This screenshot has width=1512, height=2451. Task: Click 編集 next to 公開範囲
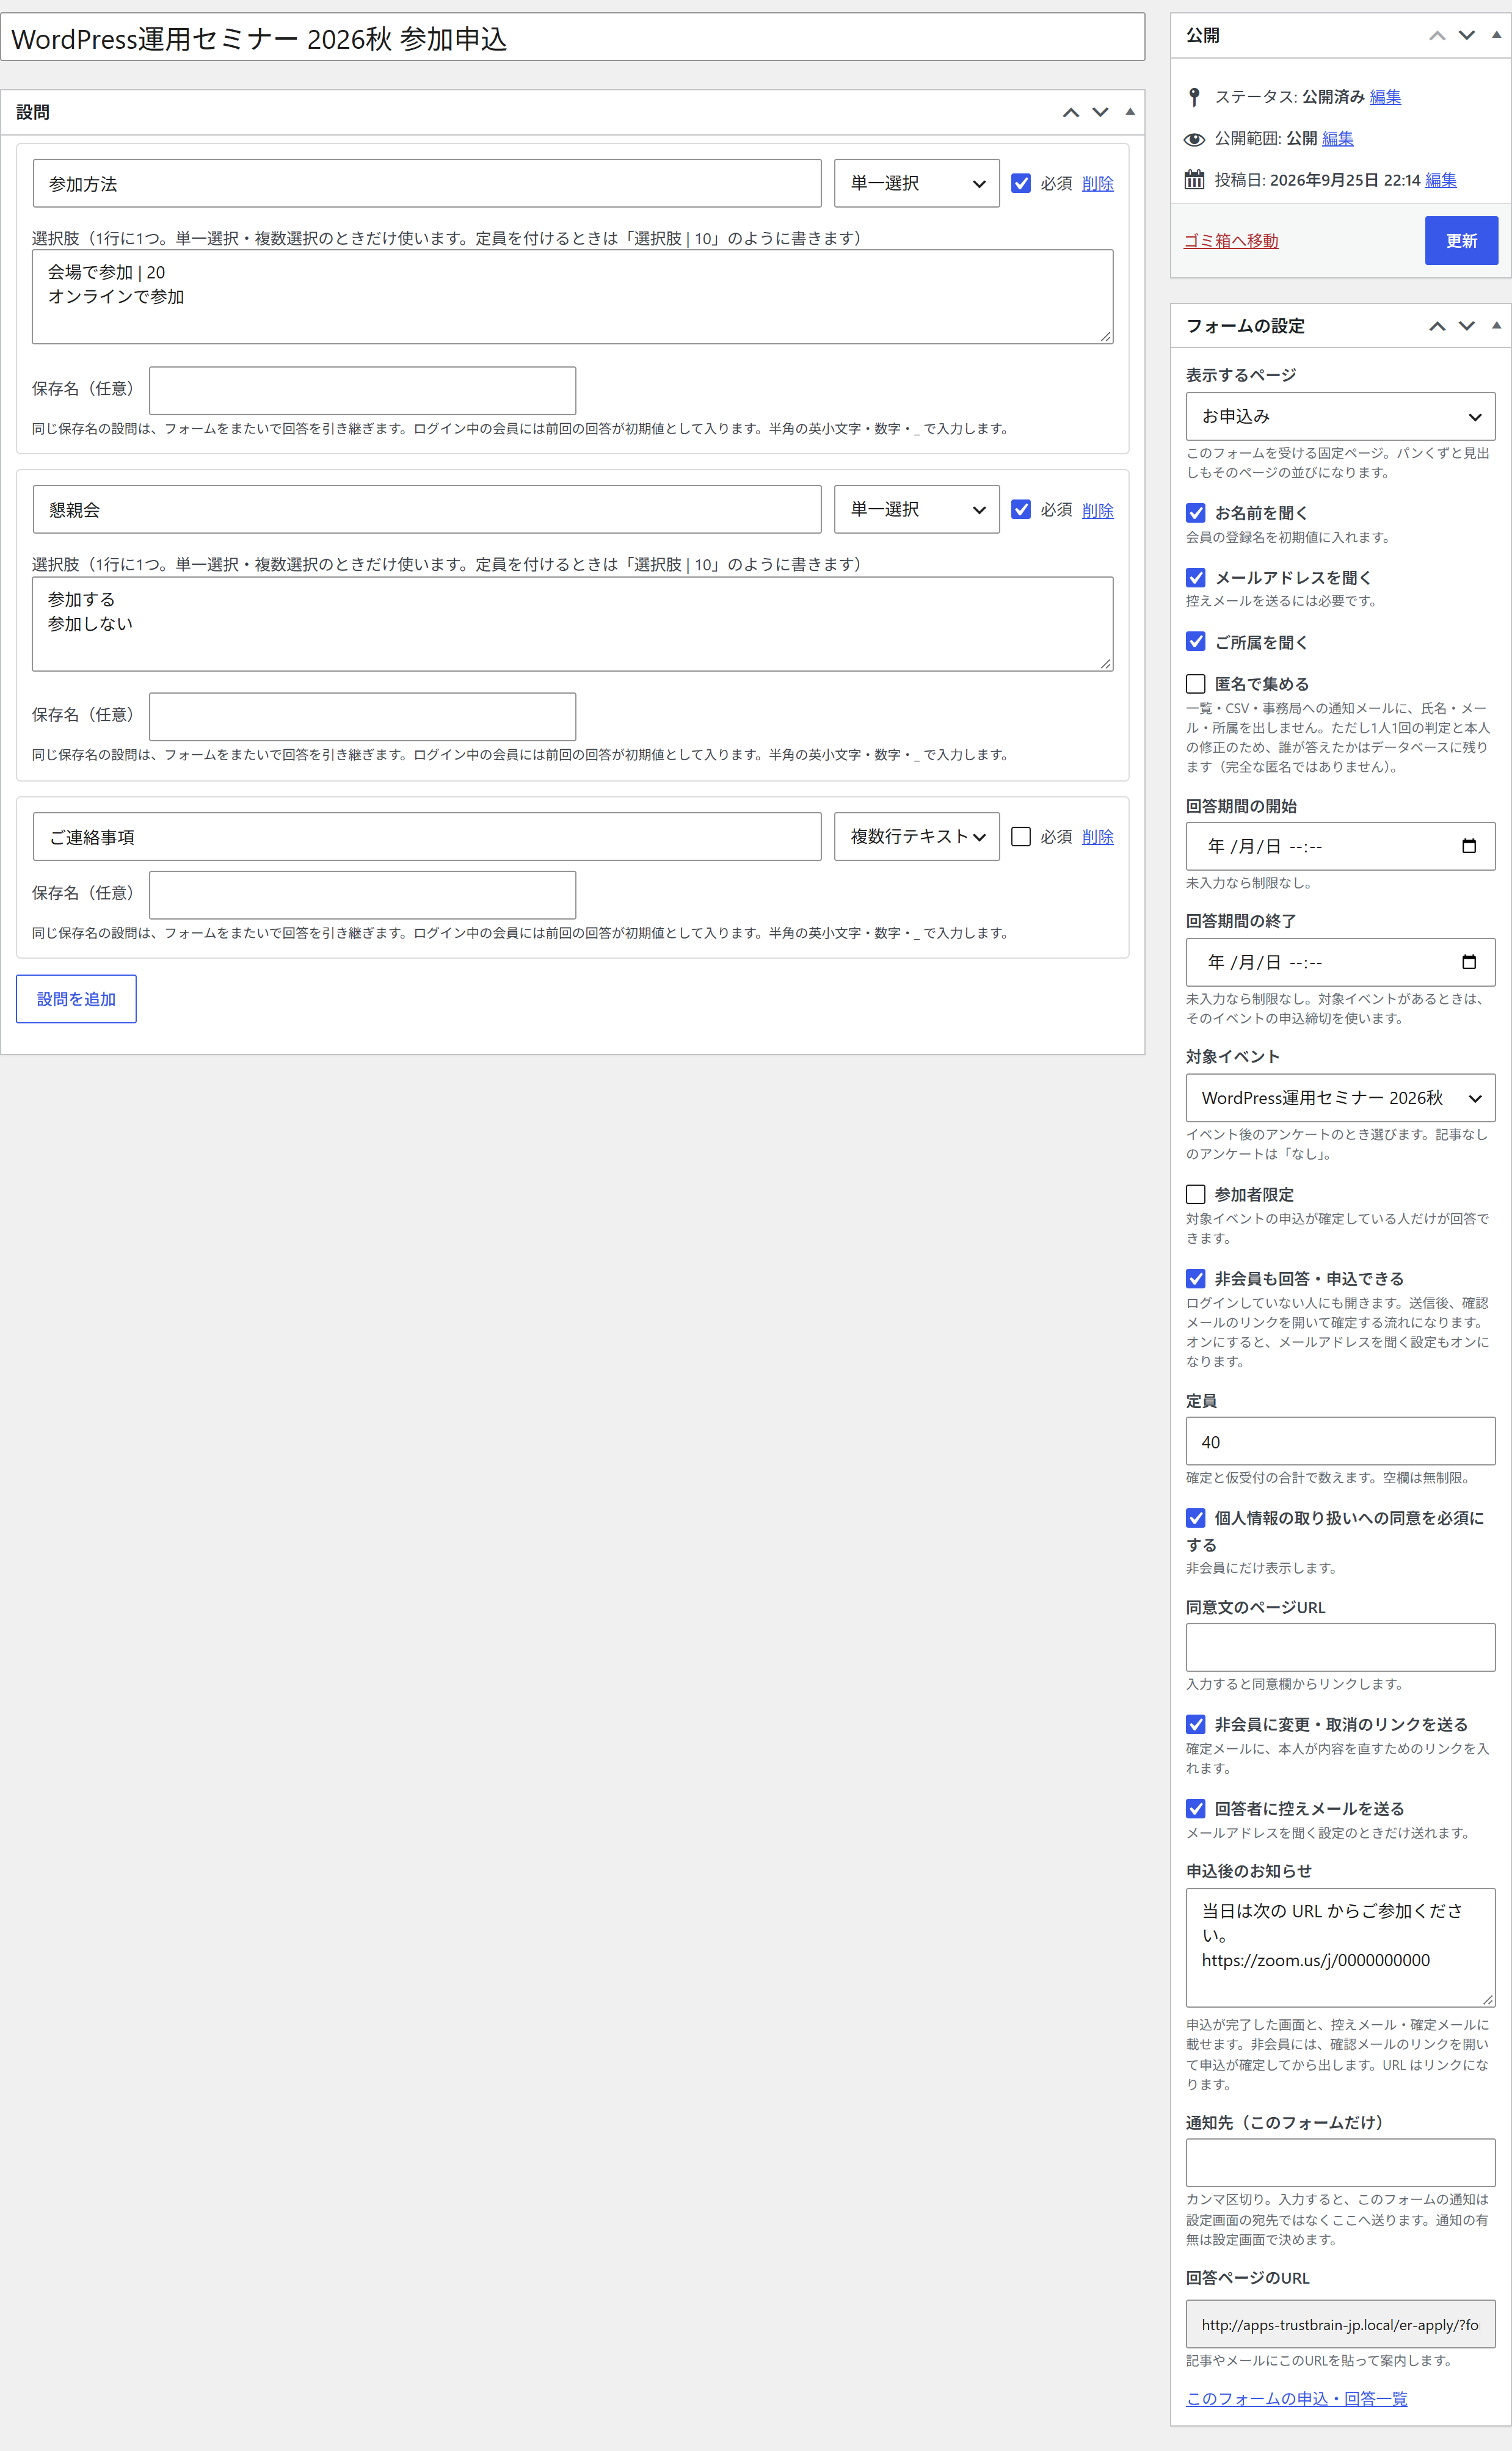click(x=1337, y=139)
